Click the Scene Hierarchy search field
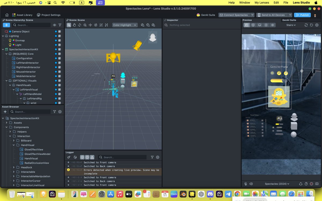Viewport: 322px width, 201px height. pos(31,25)
